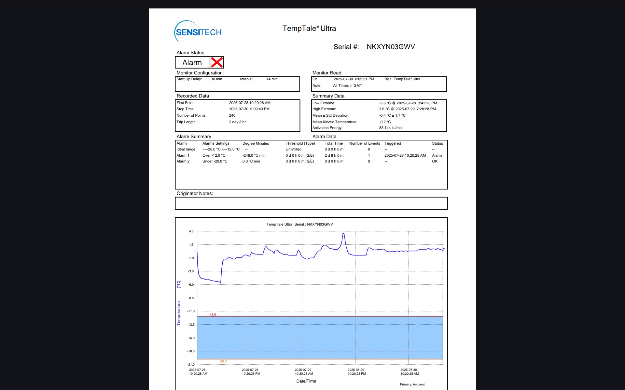Click the Sensitech logo

198,32
